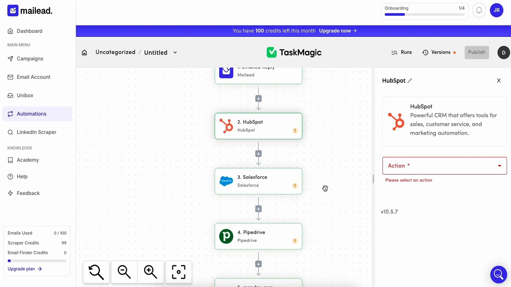The image size is (511, 287).
Task: Expand the Untitled flow dropdown chevron
Action: point(175,52)
